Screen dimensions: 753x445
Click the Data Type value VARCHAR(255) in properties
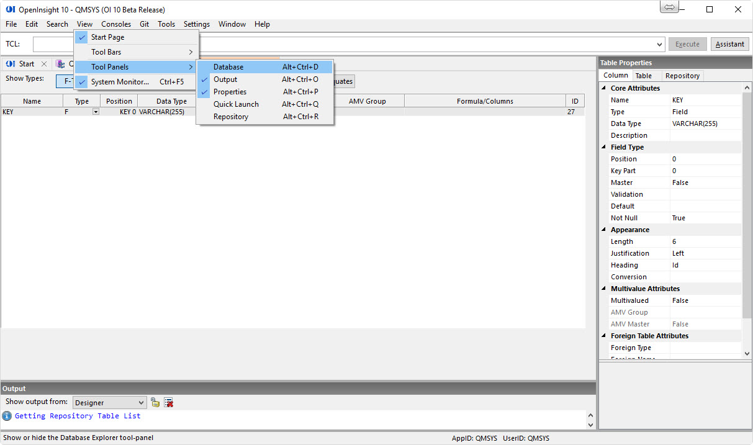706,124
